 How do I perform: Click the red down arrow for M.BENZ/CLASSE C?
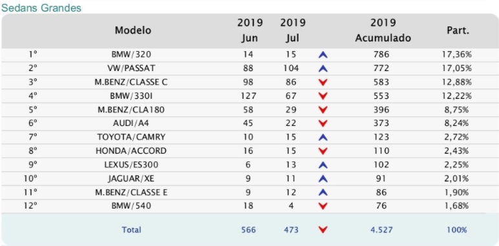click(x=323, y=83)
